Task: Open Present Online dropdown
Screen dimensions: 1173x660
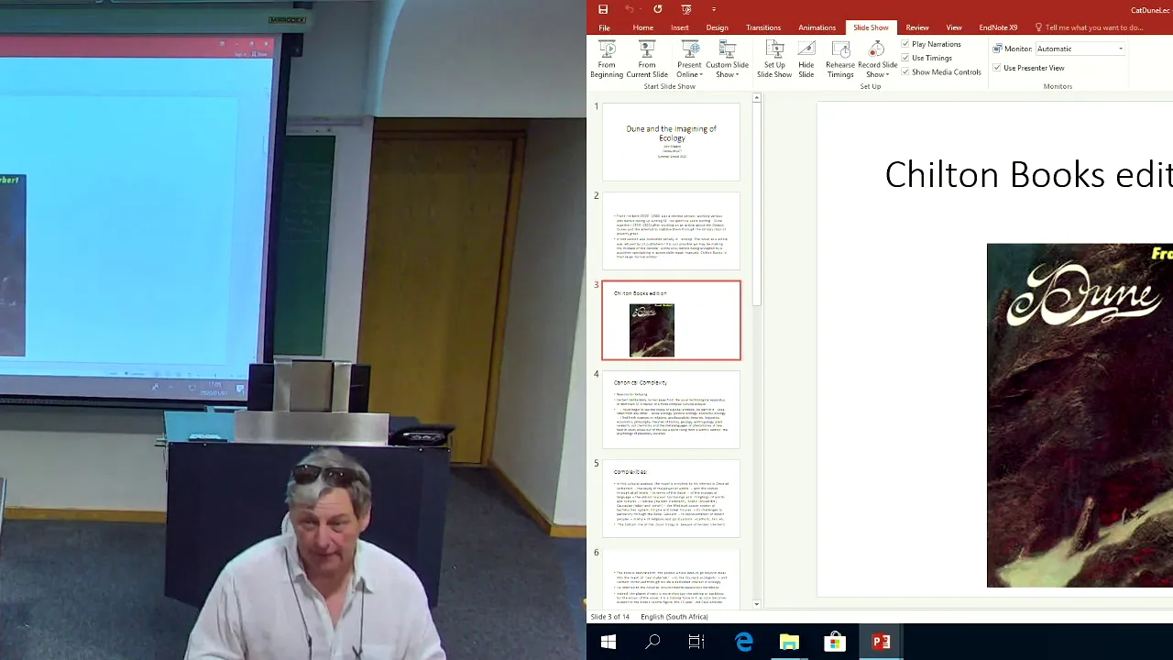Action: (689, 60)
